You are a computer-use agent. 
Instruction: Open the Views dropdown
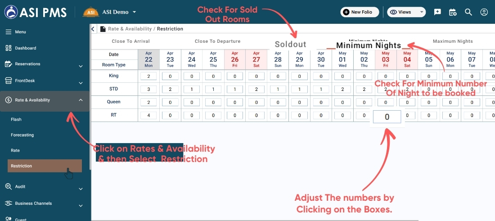(x=406, y=12)
